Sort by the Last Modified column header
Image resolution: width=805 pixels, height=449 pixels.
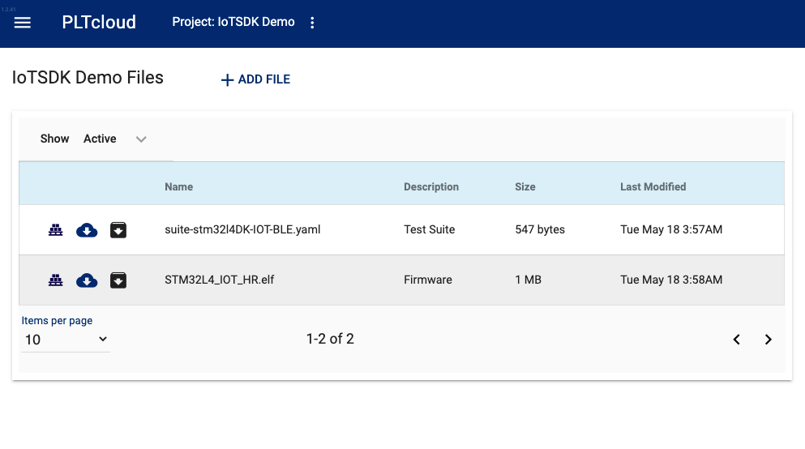(x=653, y=186)
